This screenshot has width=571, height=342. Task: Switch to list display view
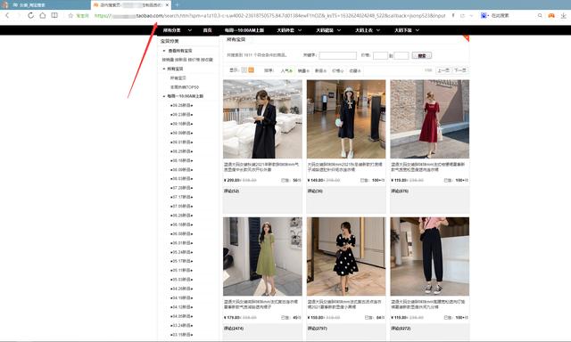tap(244, 70)
